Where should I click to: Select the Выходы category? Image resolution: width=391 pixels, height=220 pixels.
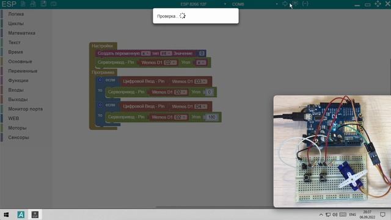(18, 99)
